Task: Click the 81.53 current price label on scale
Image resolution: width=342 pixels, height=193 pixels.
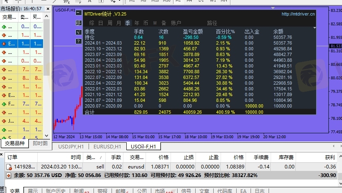Action: point(335,46)
